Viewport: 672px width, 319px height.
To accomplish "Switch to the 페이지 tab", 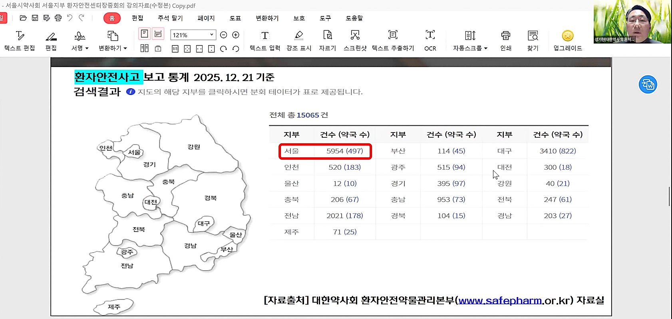I will pyautogui.click(x=206, y=18).
